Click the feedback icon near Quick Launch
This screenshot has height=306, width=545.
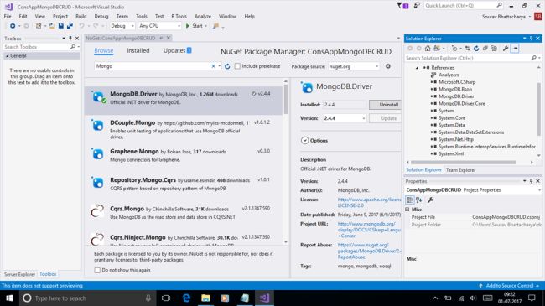(x=417, y=6)
